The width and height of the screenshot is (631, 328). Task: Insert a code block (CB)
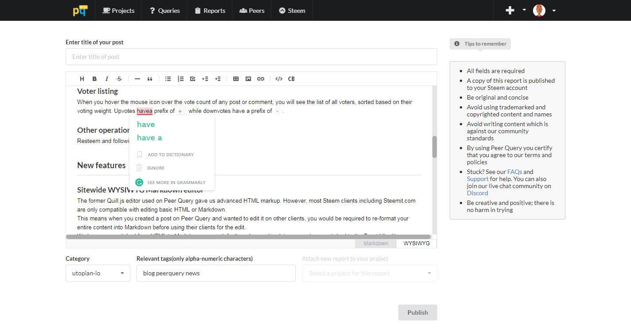pyautogui.click(x=291, y=79)
